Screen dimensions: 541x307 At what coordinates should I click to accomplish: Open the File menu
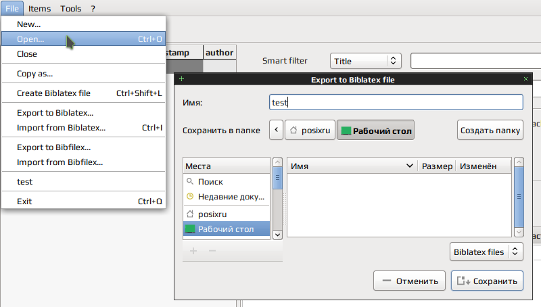12,8
